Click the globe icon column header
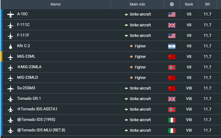The width and height of the screenshot is (221, 138). 172,4
